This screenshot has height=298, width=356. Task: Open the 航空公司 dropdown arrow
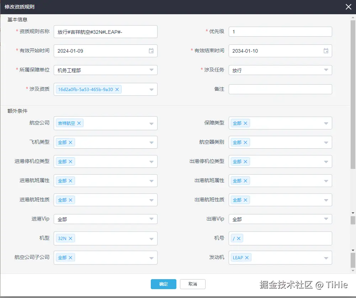(152, 124)
